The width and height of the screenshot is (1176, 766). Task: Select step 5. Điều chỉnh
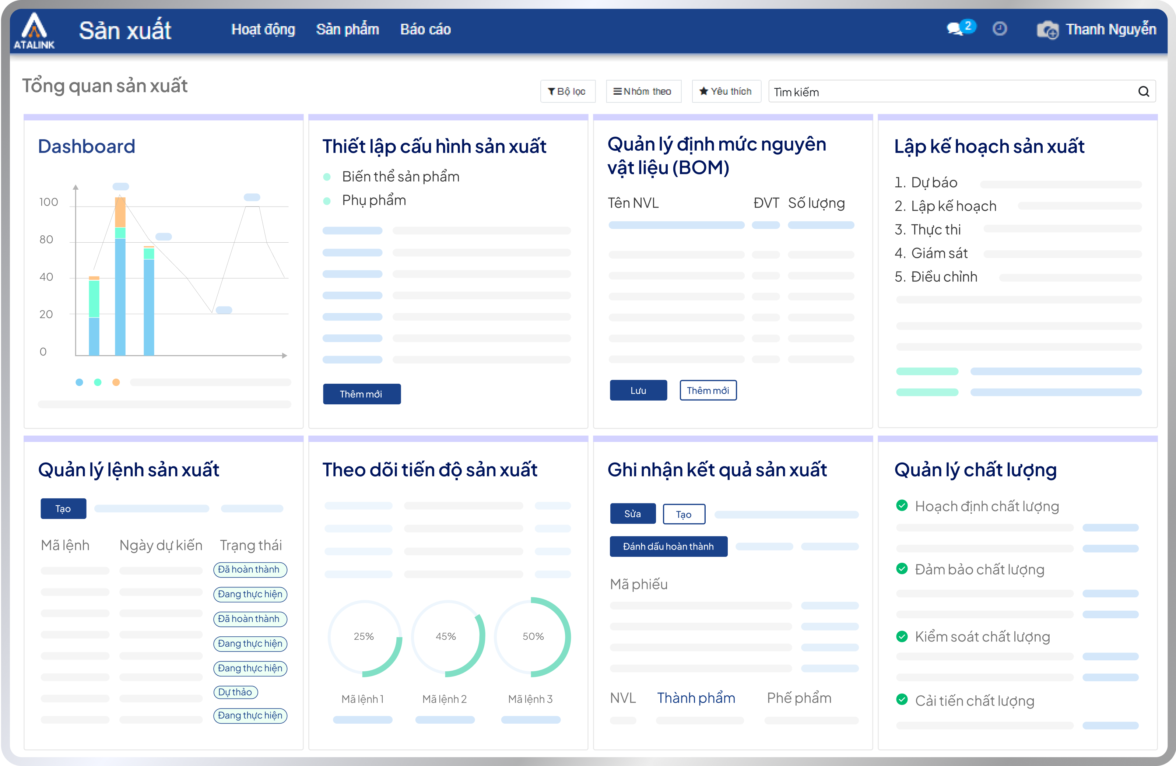coord(936,277)
